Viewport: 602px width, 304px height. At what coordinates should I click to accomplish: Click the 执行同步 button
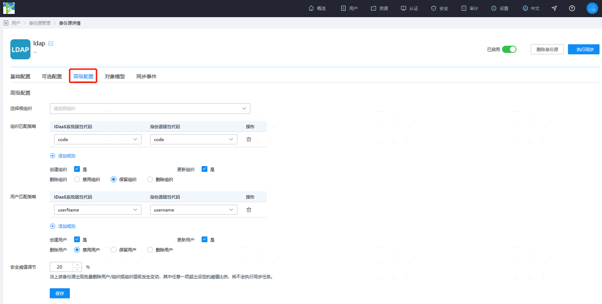(x=584, y=49)
